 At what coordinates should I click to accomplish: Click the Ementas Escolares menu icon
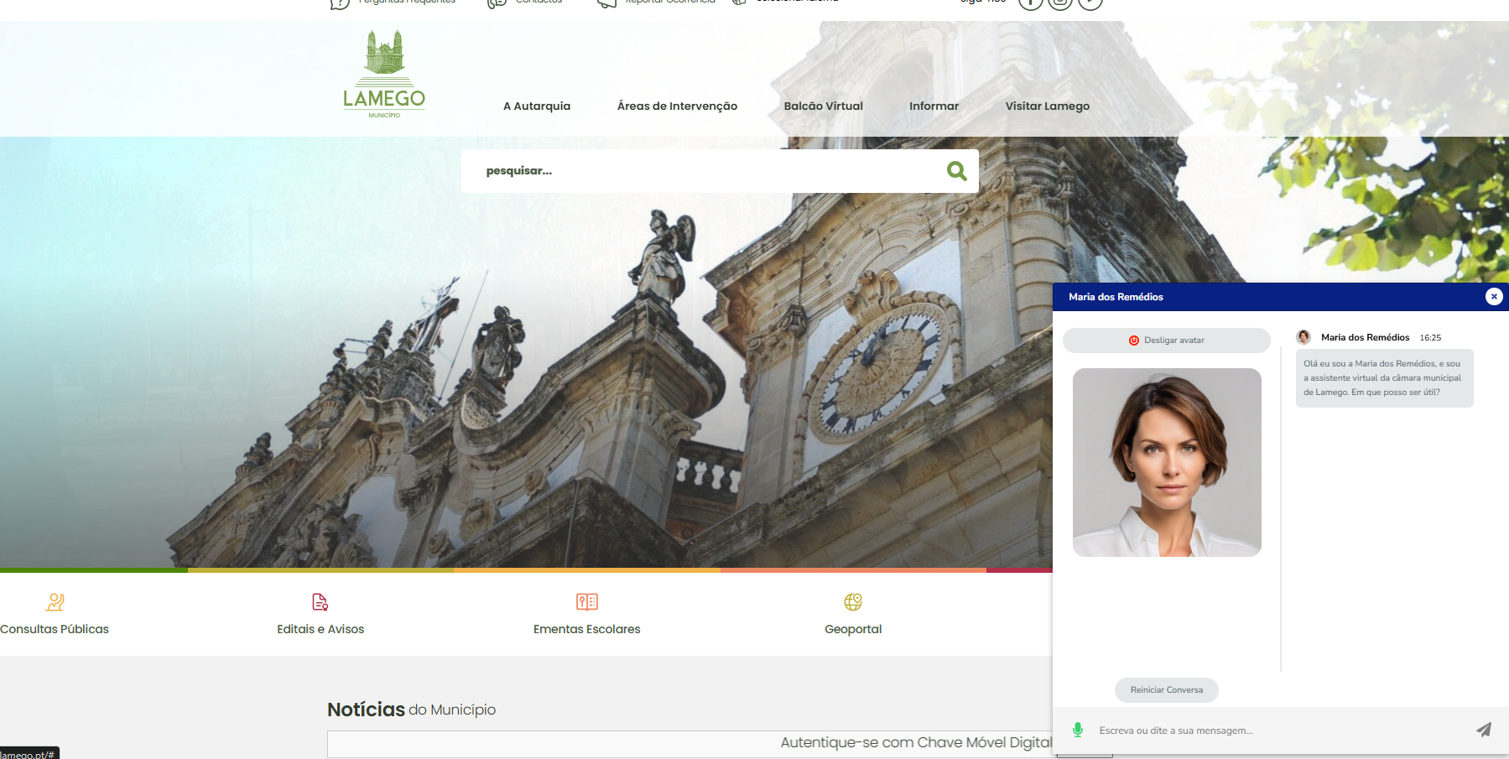(x=587, y=602)
